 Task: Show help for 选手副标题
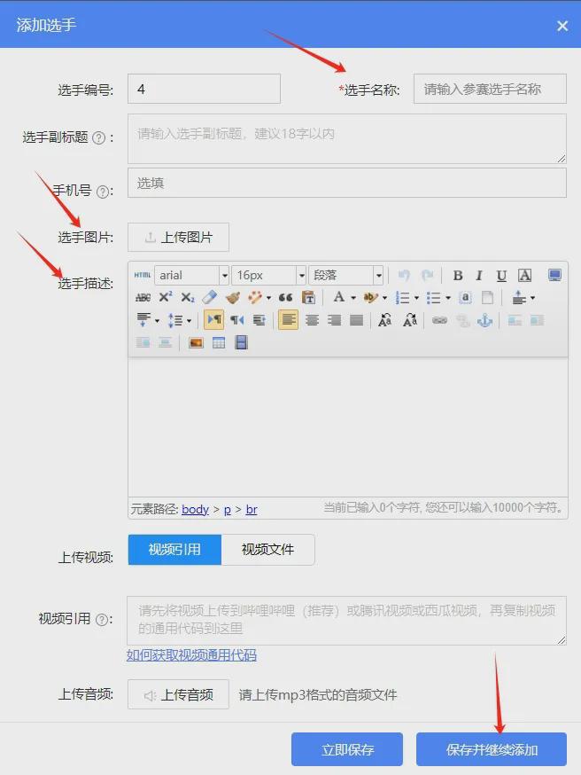(x=98, y=138)
